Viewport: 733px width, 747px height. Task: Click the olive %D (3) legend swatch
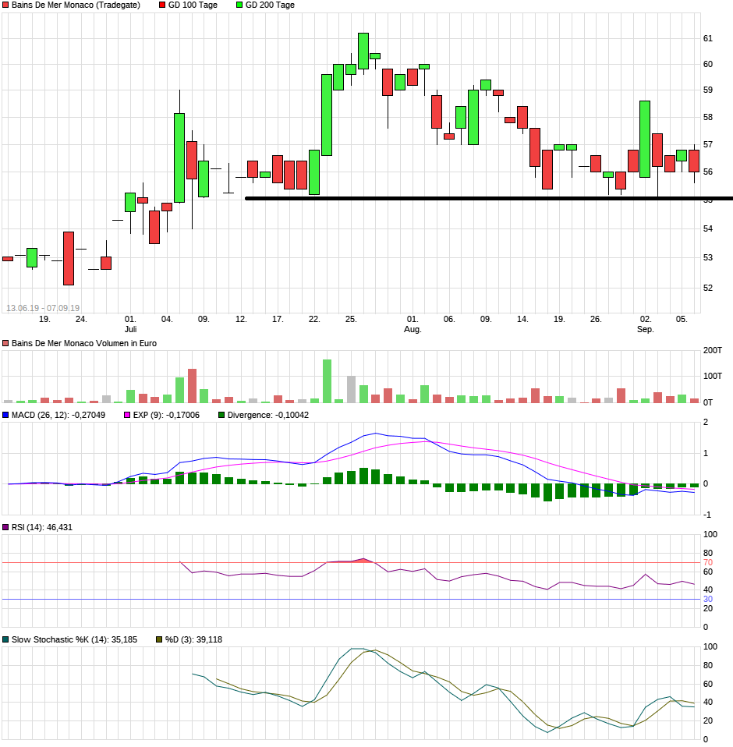(159, 639)
